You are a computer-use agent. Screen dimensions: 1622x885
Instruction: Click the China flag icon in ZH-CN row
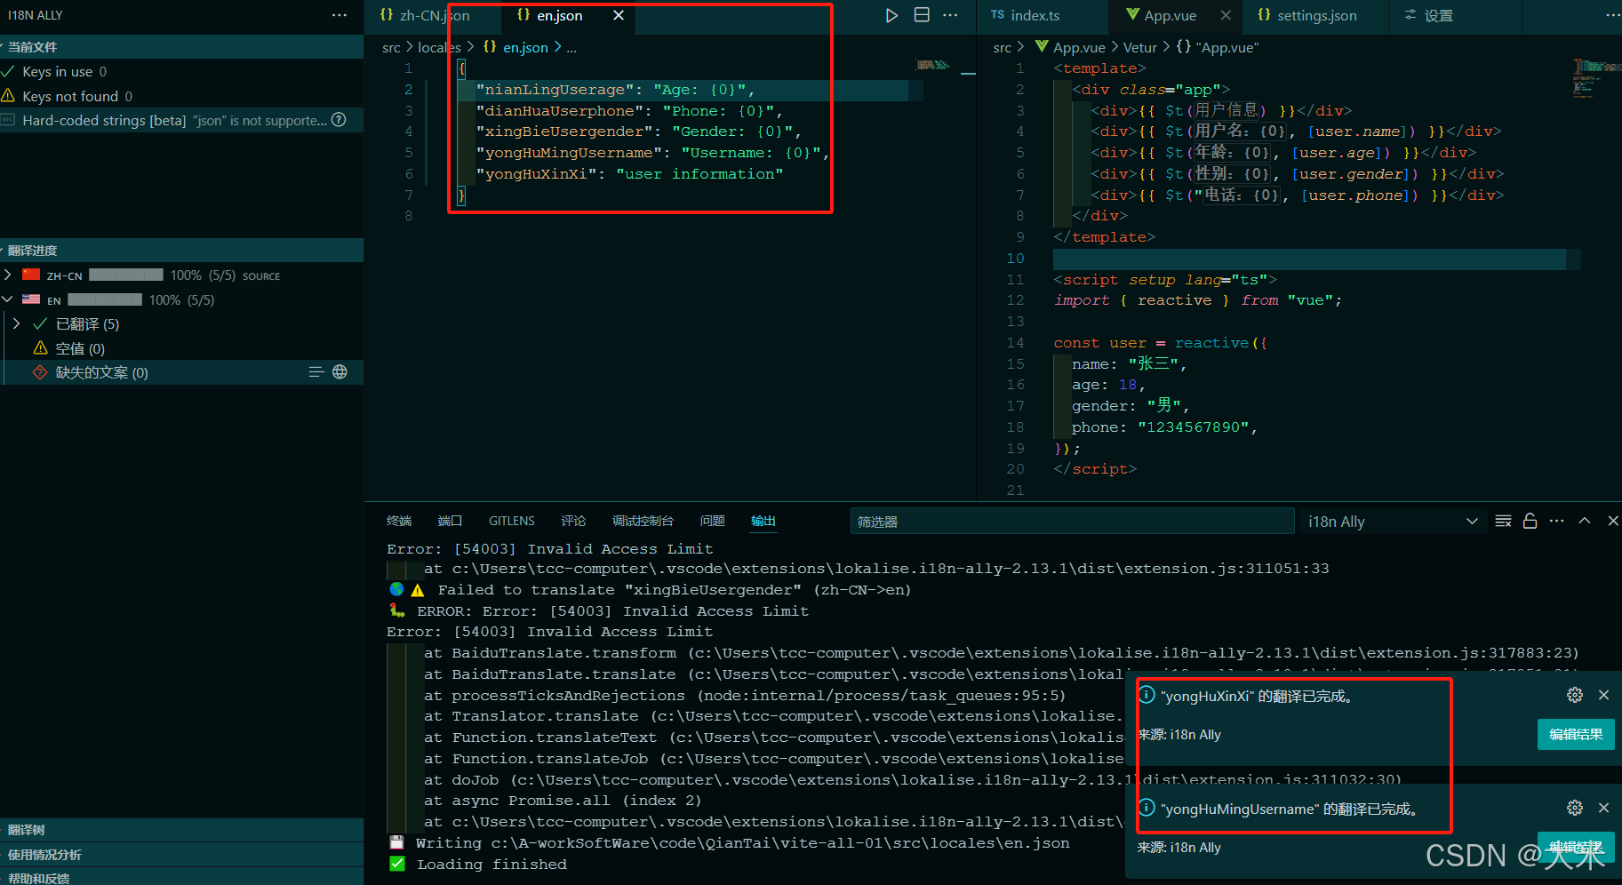(31, 275)
